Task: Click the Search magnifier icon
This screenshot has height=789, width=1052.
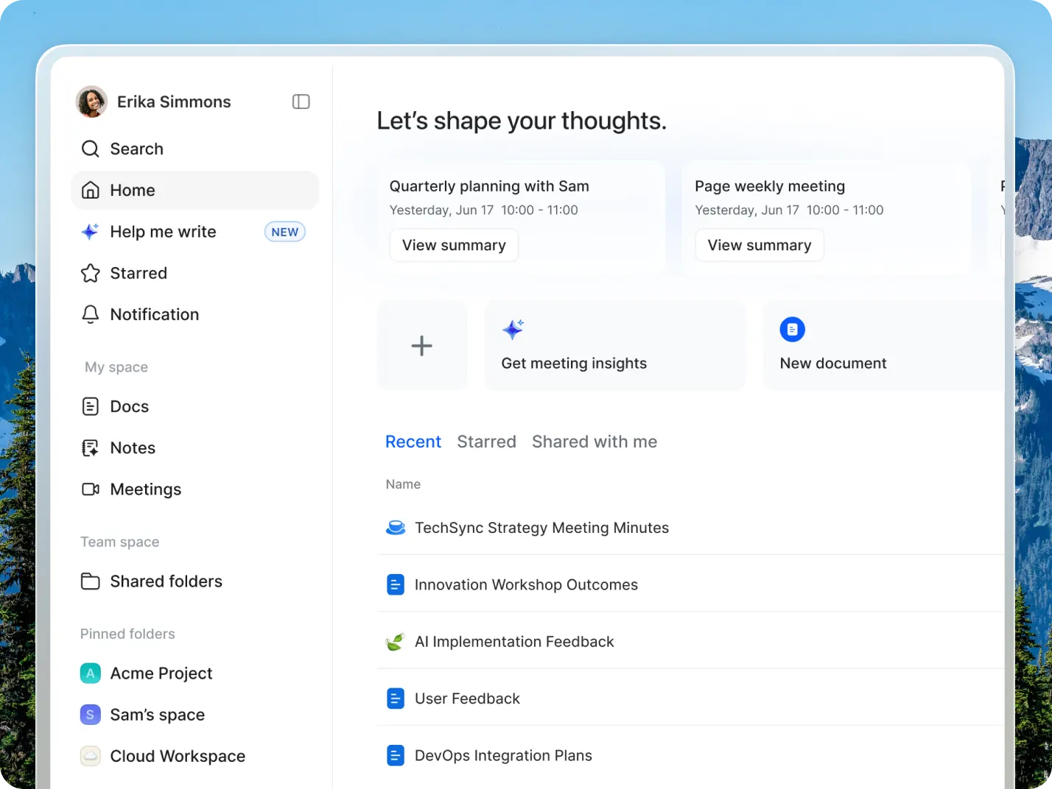Action: coord(90,149)
